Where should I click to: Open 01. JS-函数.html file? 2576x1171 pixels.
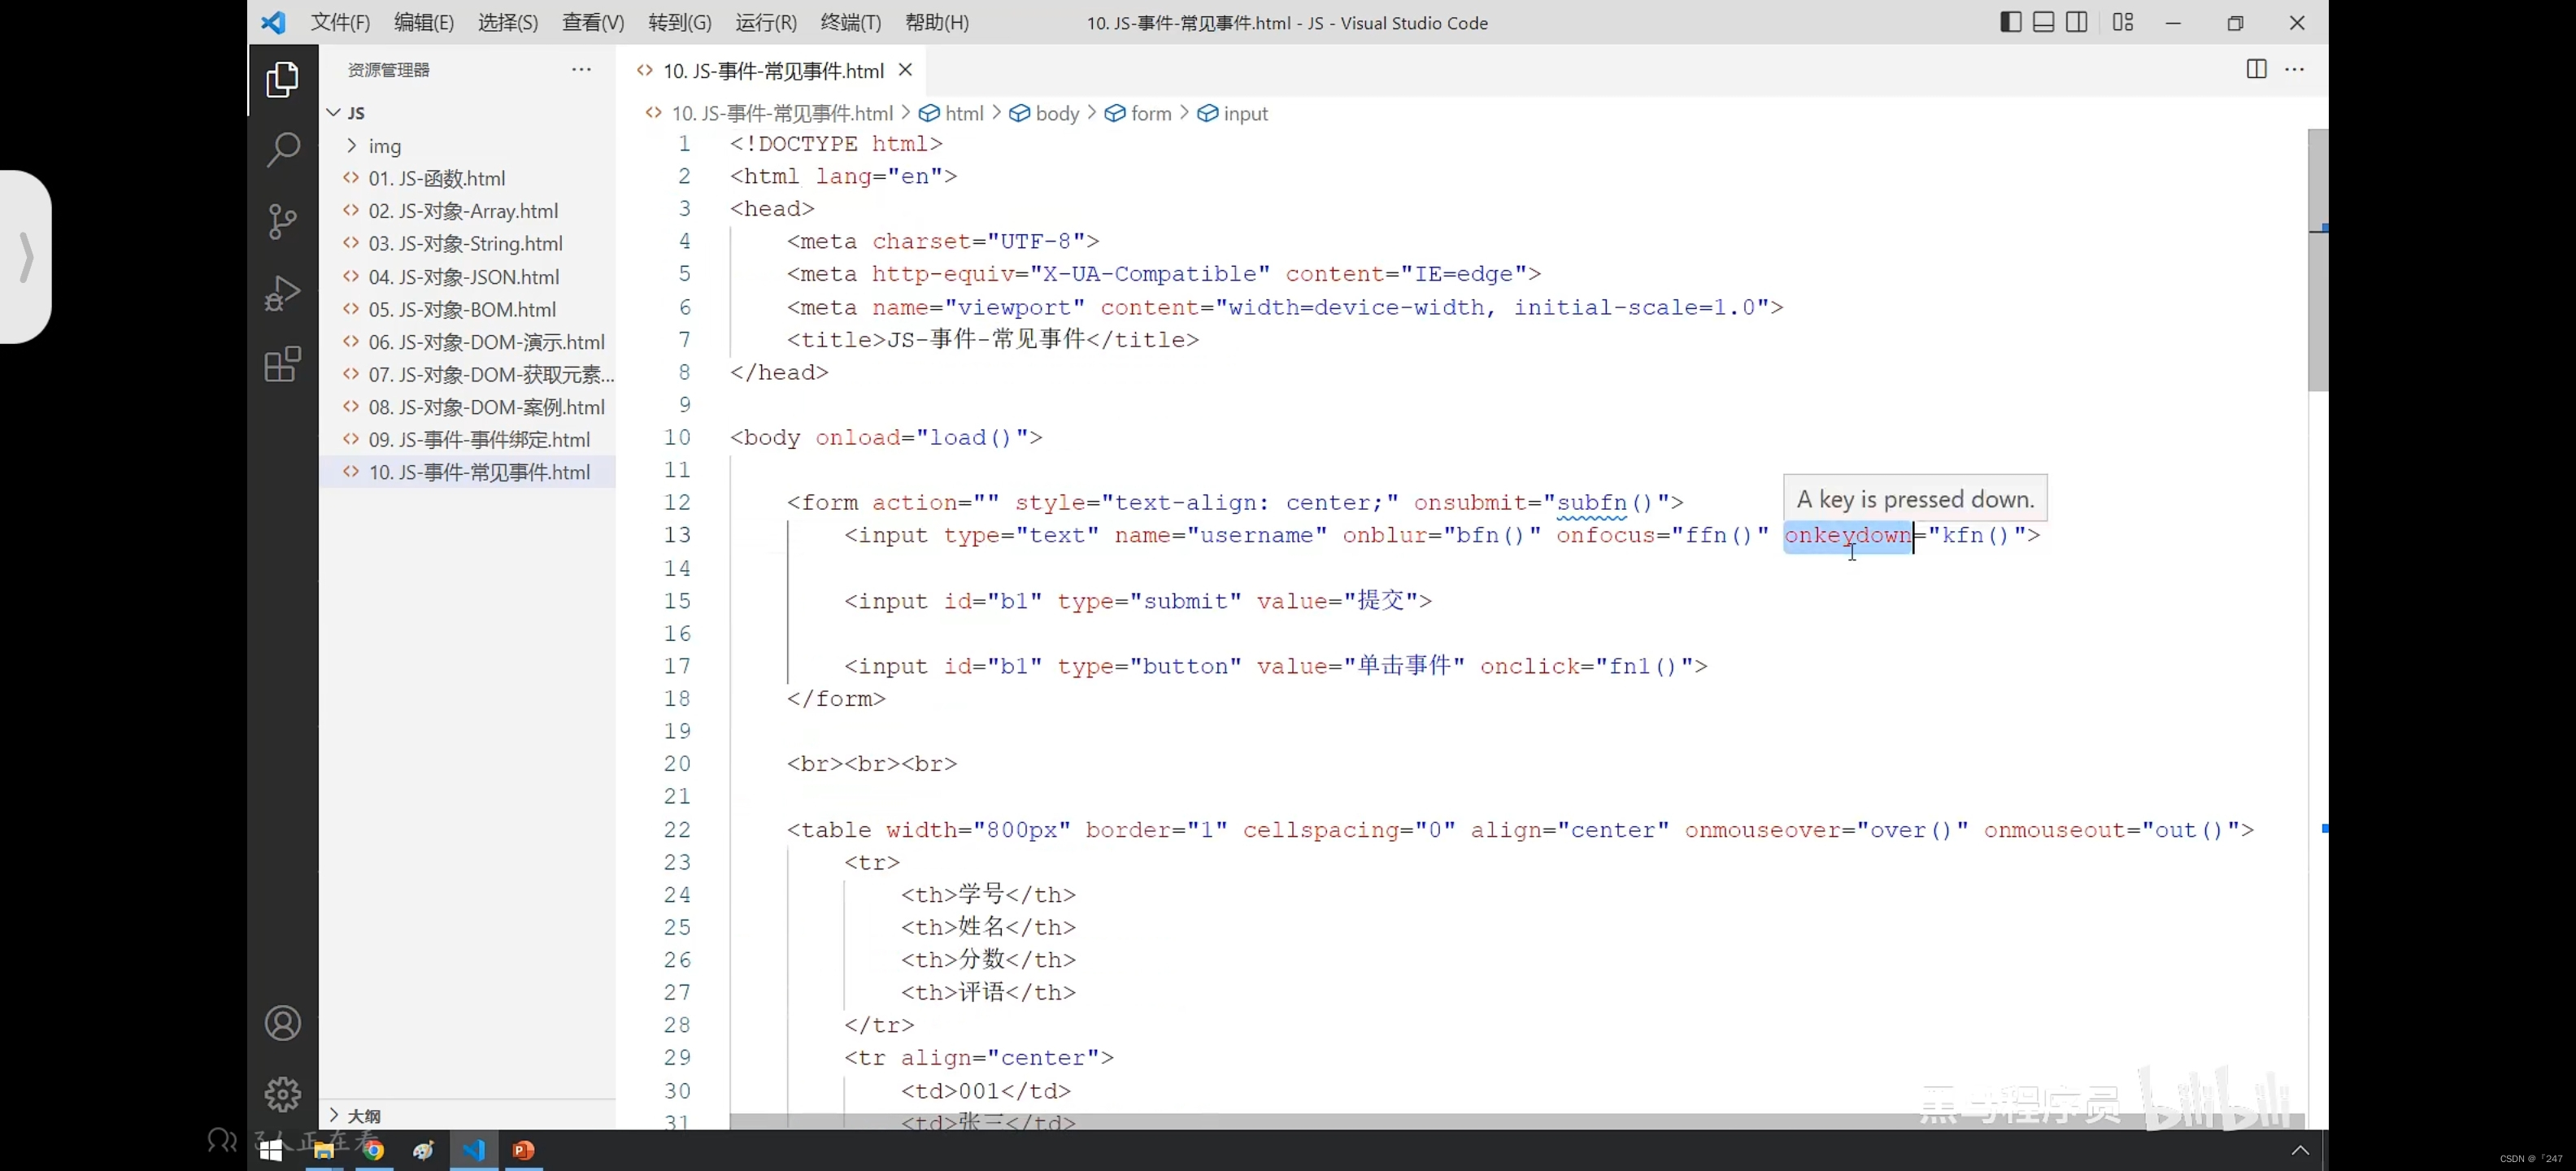(468, 178)
